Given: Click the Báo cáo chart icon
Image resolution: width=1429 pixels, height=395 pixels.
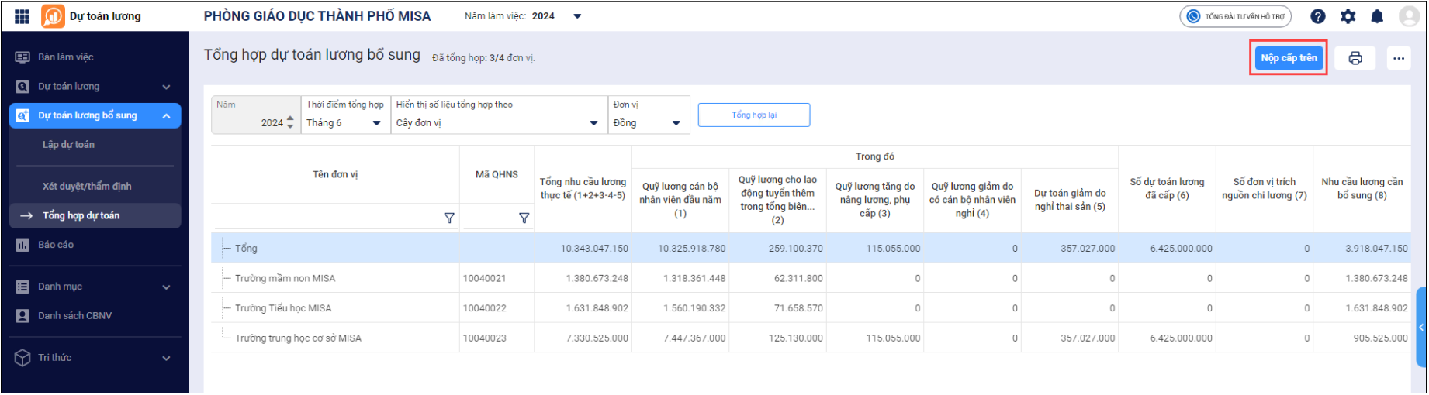Looking at the screenshot, I should click(22, 245).
